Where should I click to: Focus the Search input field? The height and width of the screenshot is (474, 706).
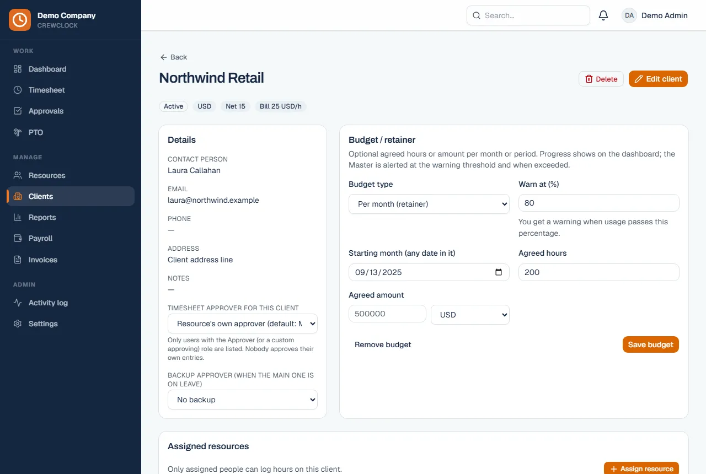(x=528, y=15)
